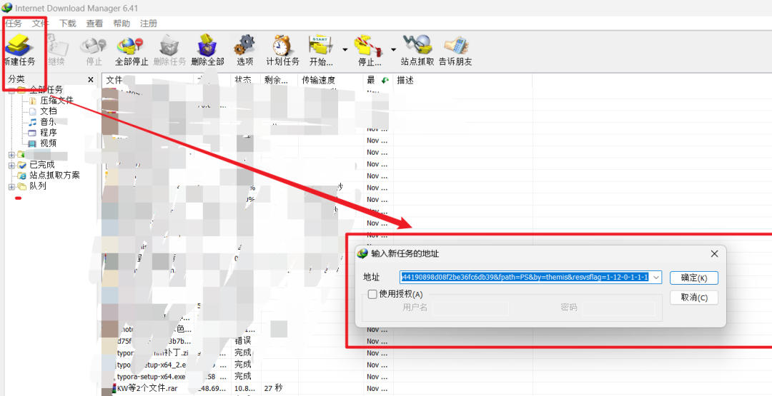Select 队列 in the category tree

click(37, 186)
